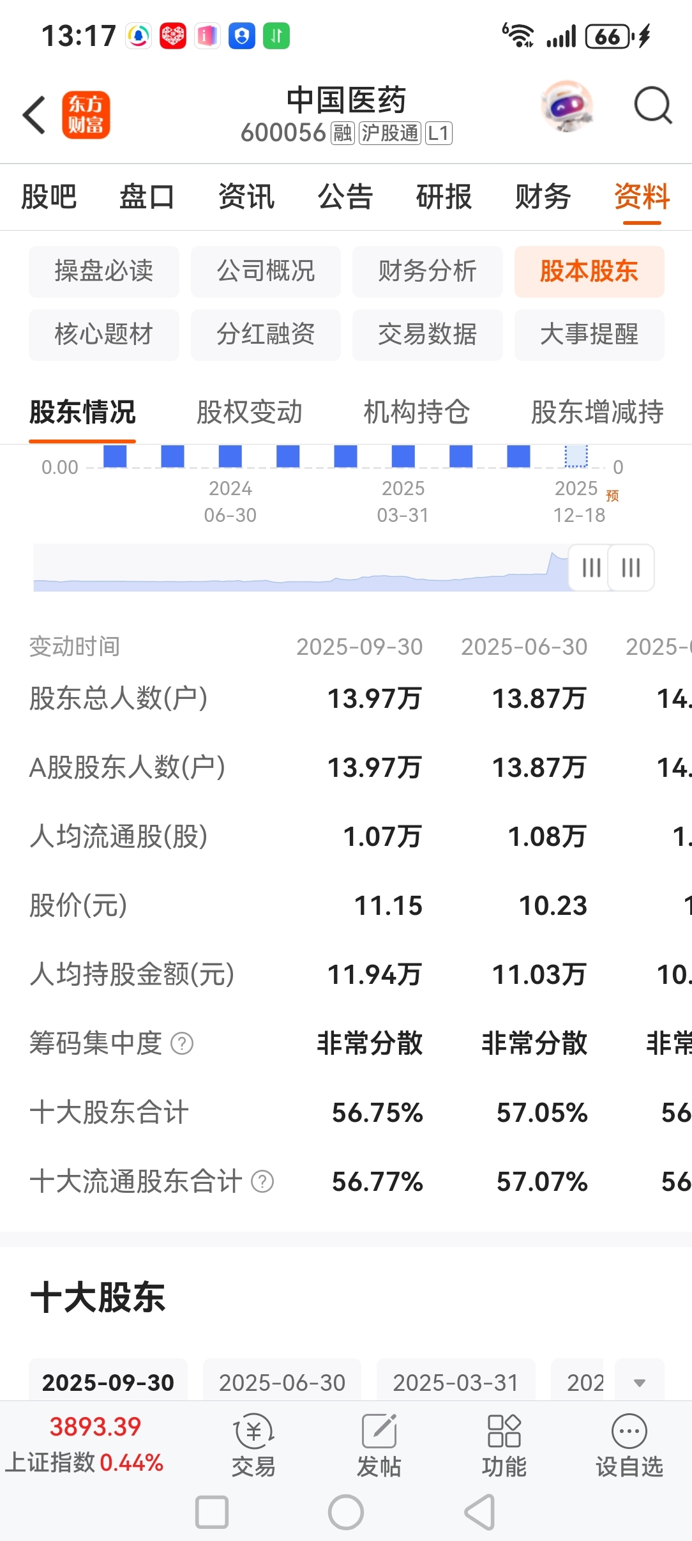
Task: Tap the Android back triangle button
Action: (x=480, y=1512)
